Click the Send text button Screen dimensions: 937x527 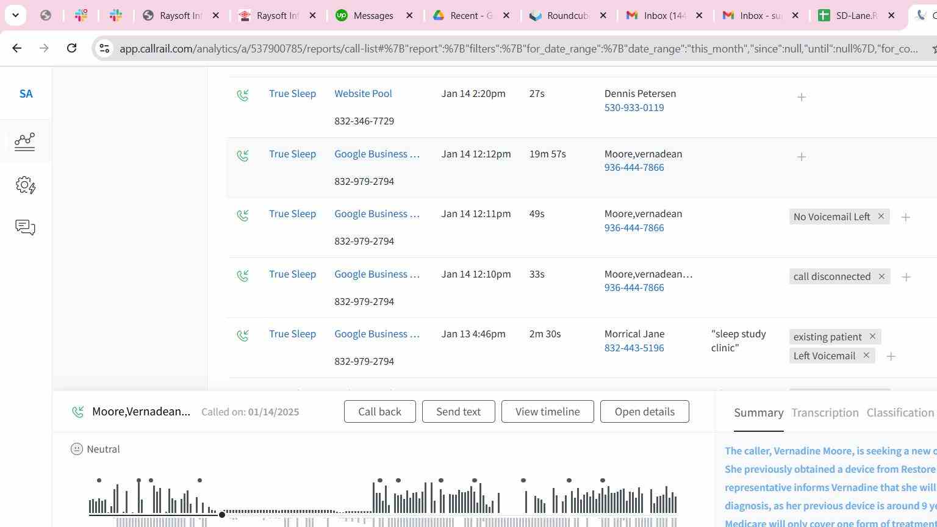[458, 412]
